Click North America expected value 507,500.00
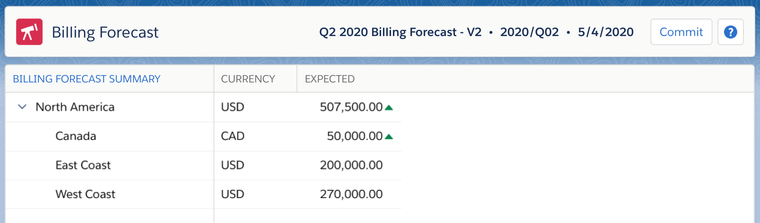 tap(351, 107)
